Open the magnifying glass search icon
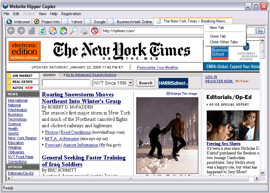Image resolution: width=270 pixels, height=193 pixels. click(x=73, y=31)
